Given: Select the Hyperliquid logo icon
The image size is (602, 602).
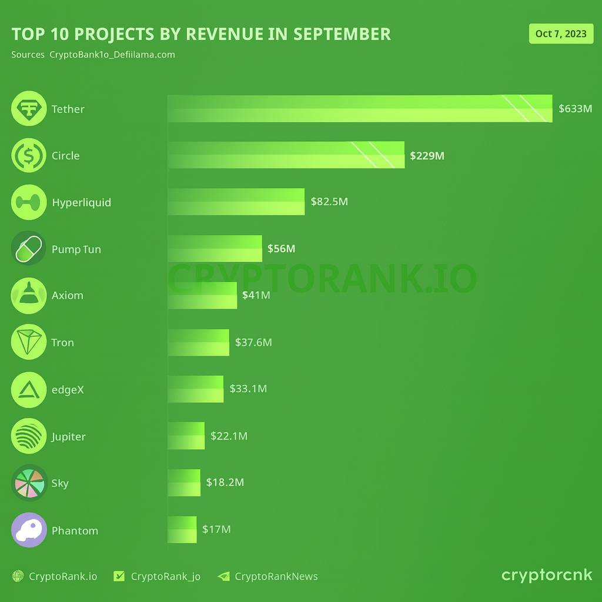Looking at the screenshot, I should (x=28, y=202).
